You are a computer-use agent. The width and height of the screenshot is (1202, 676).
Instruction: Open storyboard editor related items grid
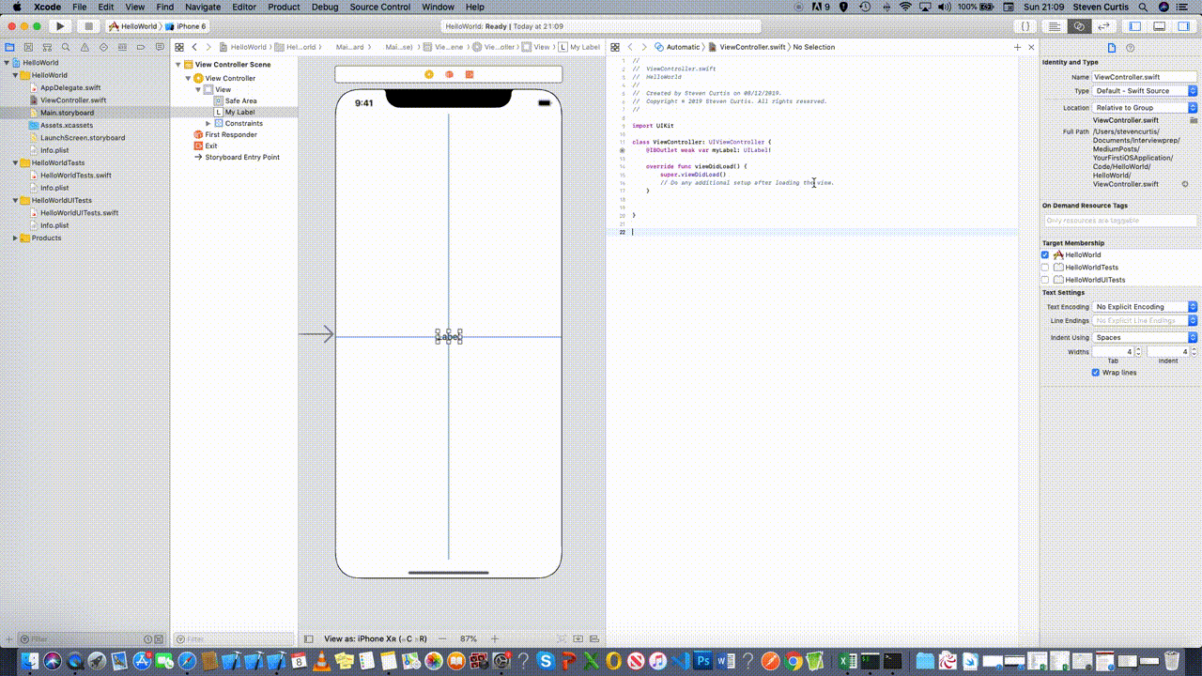pyautogui.click(x=179, y=47)
